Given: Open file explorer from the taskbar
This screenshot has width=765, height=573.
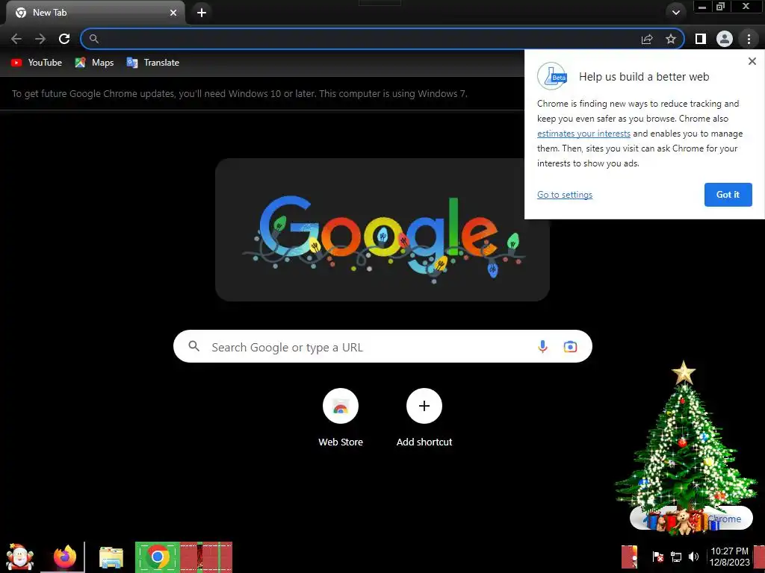Looking at the screenshot, I should (x=111, y=557).
